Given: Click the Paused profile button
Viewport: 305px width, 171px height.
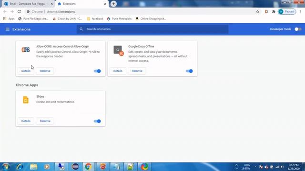Looking at the screenshot, I should click(x=287, y=11).
